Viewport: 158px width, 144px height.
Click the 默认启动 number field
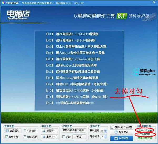102,131
